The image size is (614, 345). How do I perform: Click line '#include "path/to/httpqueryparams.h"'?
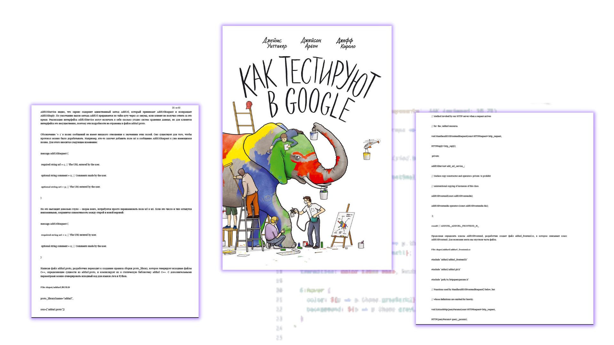tap(450, 280)
